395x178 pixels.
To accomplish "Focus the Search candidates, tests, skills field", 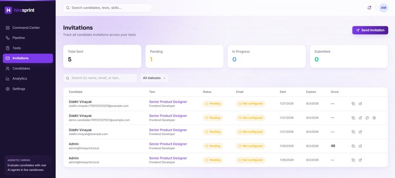I will (x=107, y=8).
